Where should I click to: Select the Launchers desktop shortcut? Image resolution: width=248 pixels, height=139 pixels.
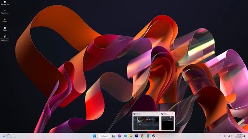(x=5, y=12)
